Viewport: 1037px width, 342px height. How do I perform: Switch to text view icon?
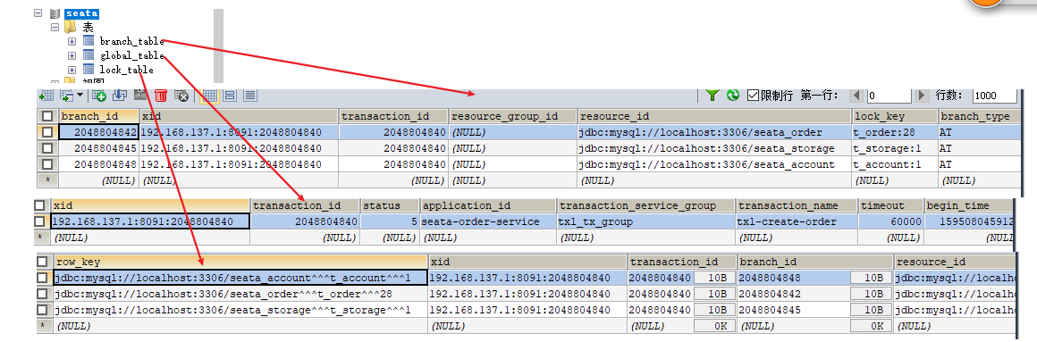249,95
